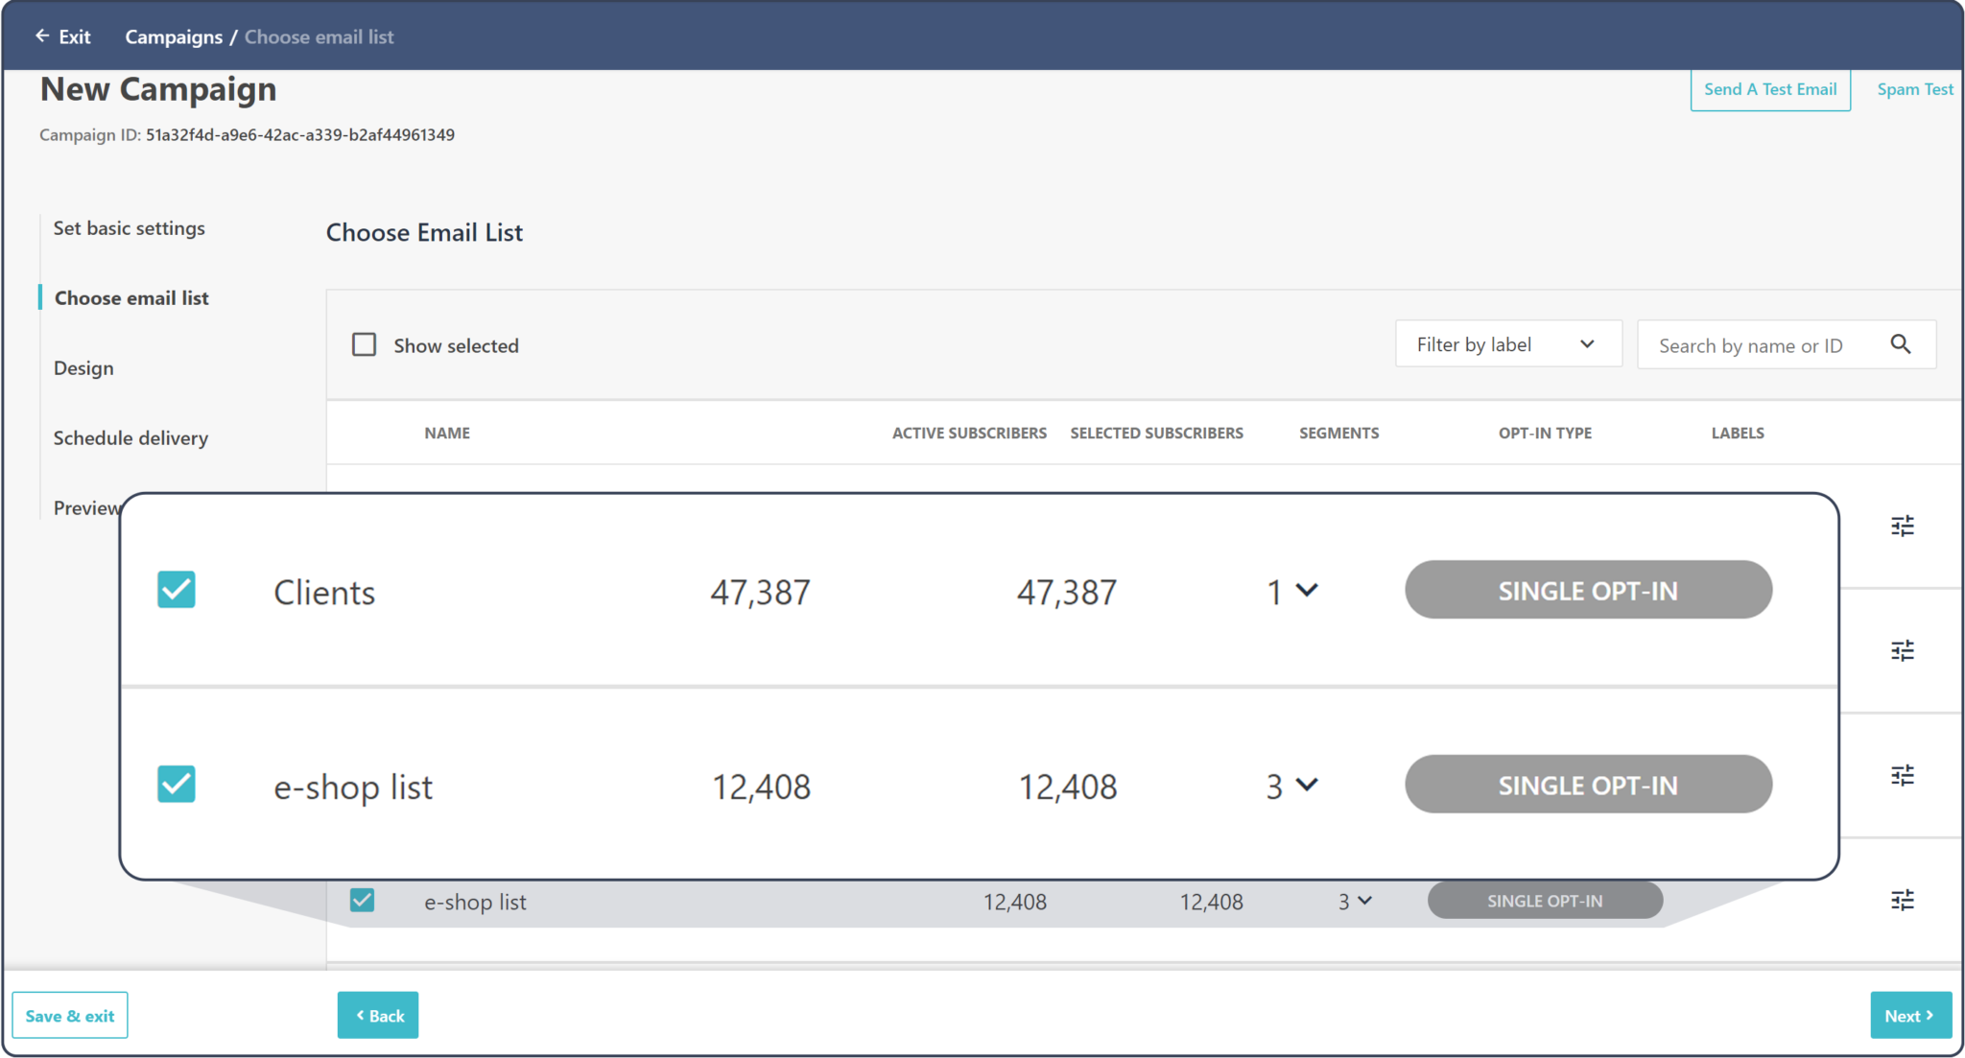Deselect the e-shop list checkbox
The image size is (1965, 1058).
pos(176,785)
